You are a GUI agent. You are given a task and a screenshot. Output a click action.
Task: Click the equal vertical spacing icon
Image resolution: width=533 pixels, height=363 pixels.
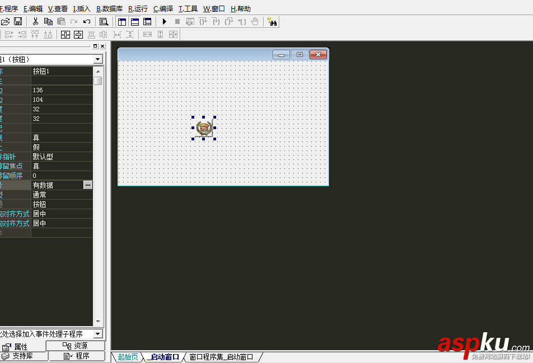pos(130,34)
